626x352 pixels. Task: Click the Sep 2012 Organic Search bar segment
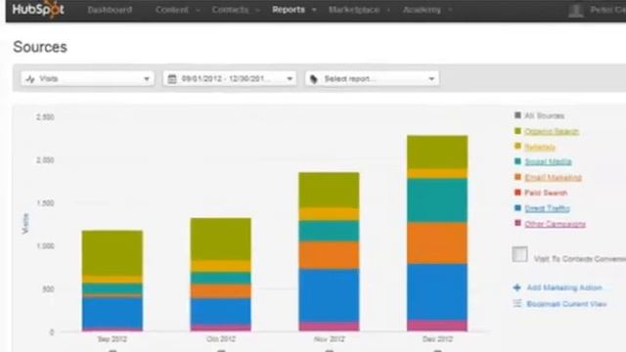[x=112, y=252]
